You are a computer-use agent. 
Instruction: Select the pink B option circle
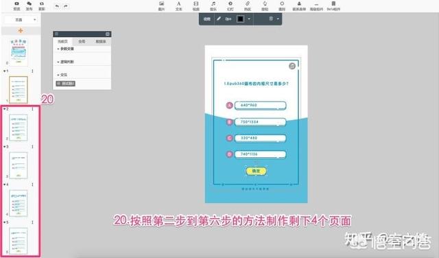coord(230,122)
